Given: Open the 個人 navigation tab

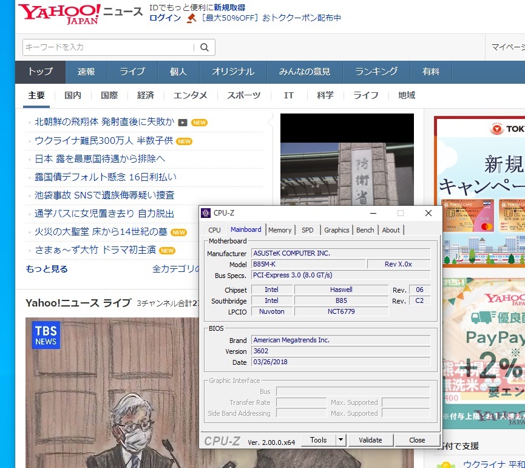Looking at the screenshot, I should 178,72.
